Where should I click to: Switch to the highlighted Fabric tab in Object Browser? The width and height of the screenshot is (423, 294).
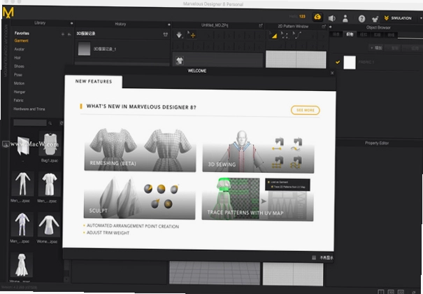click(x=350, y=34)
